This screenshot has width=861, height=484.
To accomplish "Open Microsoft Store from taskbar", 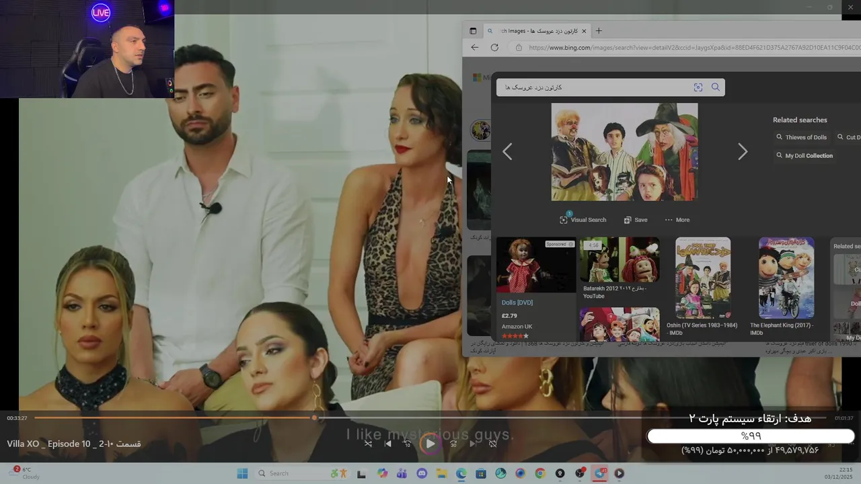I will [481, 473].
